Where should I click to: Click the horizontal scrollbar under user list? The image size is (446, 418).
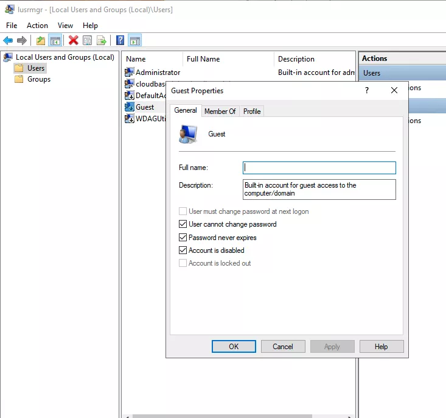tap(237, 416)
